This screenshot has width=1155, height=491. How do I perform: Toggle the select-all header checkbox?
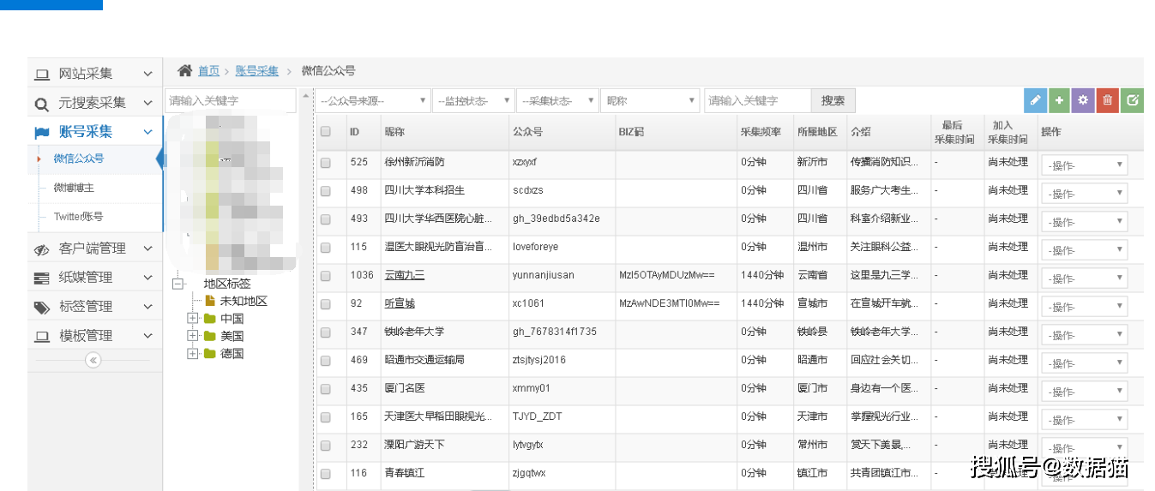pos(326,132)
